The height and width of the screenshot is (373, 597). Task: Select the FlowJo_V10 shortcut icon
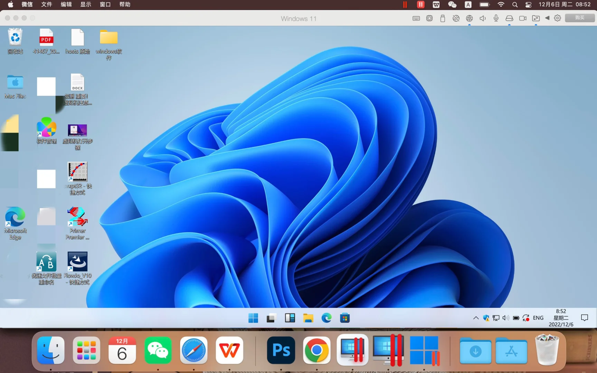[x=77, y=268]
